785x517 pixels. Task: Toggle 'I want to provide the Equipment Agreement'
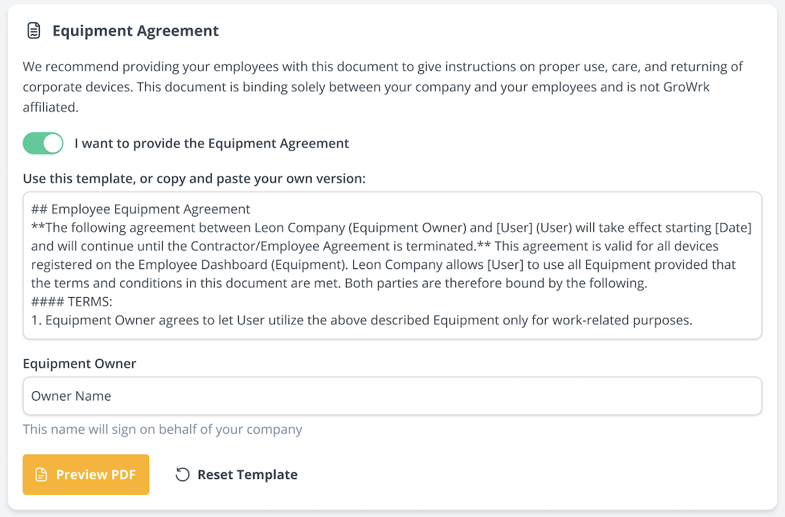click(43, 143)
